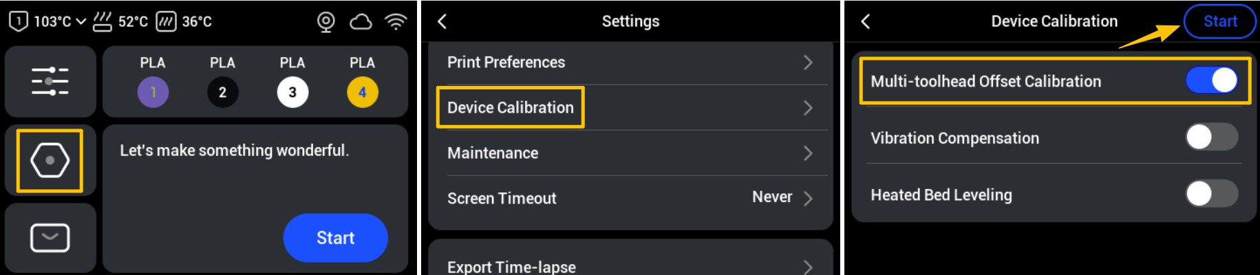Open the Device Calibration menu entry
Image resolution: width=1260 pixels, height=275 pixels.
[x=511, y=107]
